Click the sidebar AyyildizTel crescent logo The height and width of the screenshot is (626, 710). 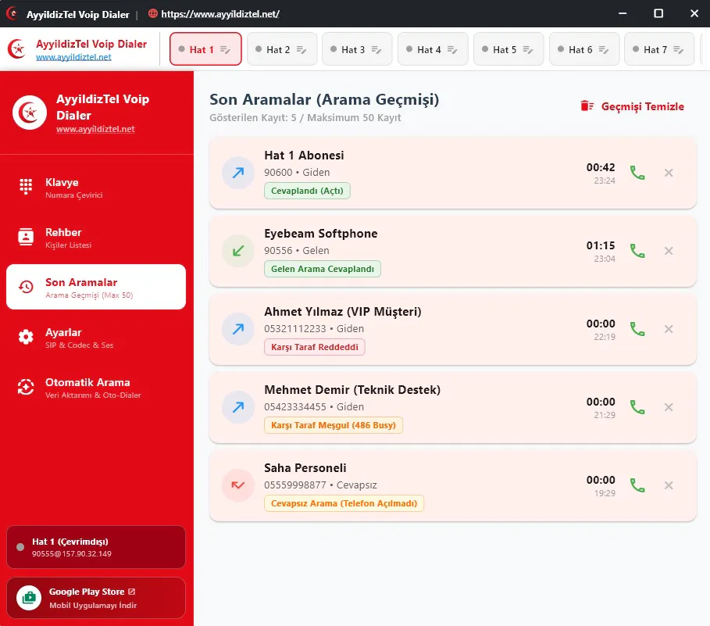pyautogui.click(x=30, y=113)
